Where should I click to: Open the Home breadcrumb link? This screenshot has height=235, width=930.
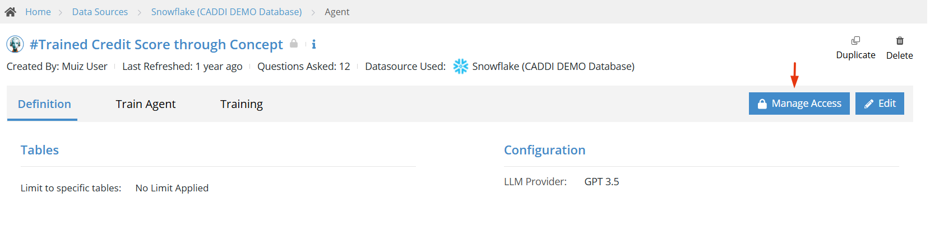point(38,12)
